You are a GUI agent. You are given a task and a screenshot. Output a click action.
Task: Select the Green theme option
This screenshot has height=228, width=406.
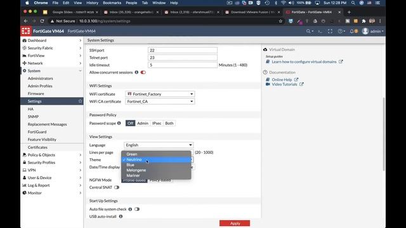(156, 154)
